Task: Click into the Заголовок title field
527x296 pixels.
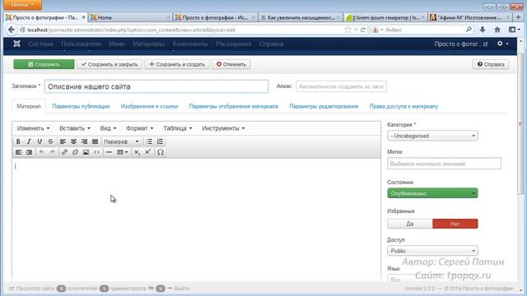Action: [x=156, y=86]
